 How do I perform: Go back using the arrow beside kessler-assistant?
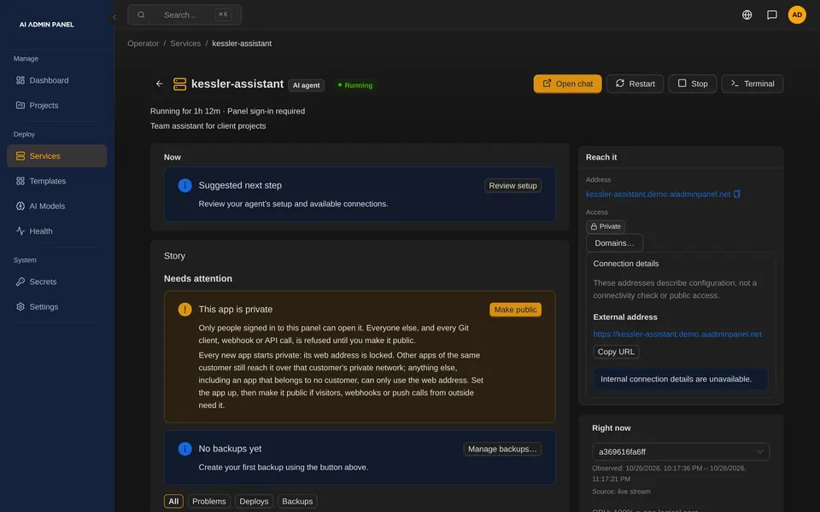[160, 84]
